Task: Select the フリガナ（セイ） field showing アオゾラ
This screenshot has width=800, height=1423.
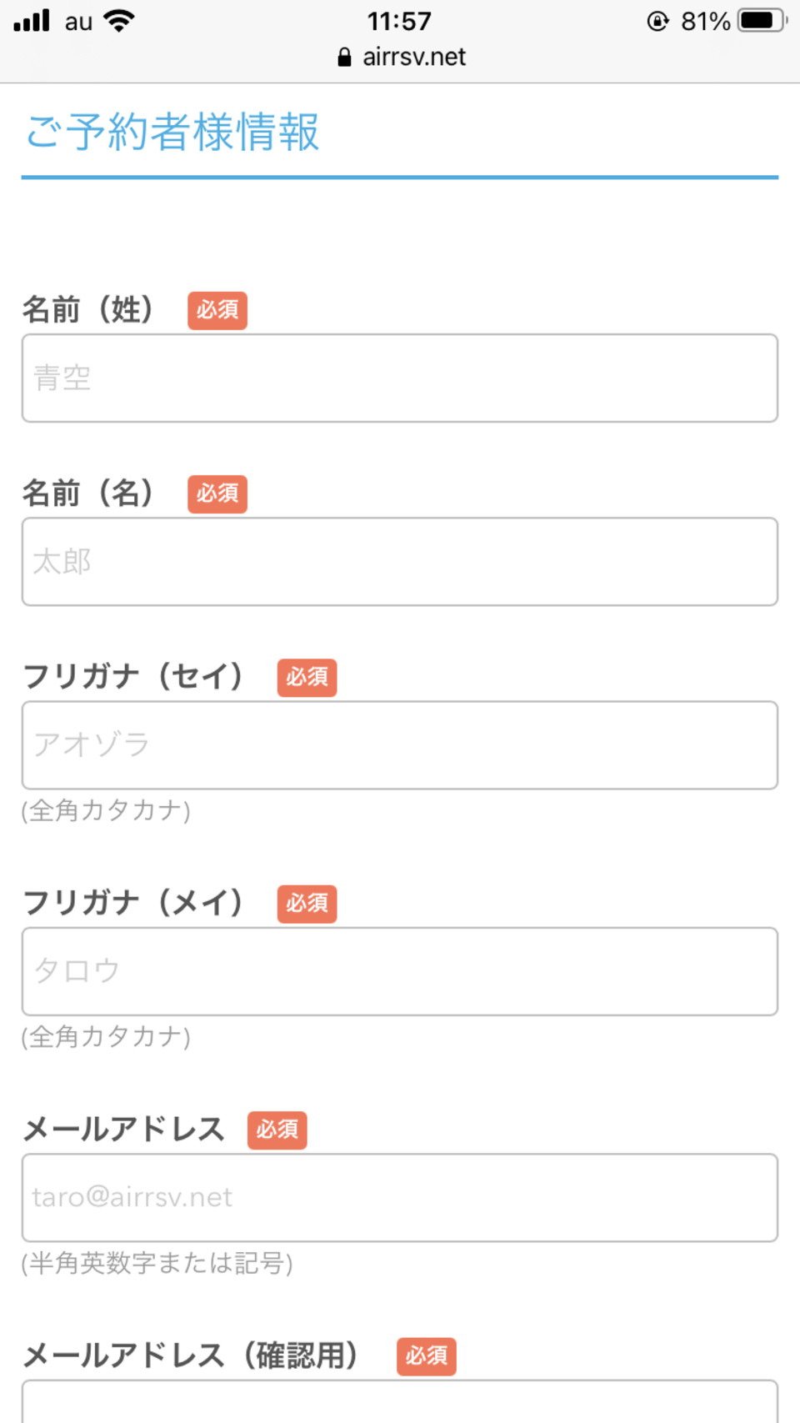Action: 400,745
